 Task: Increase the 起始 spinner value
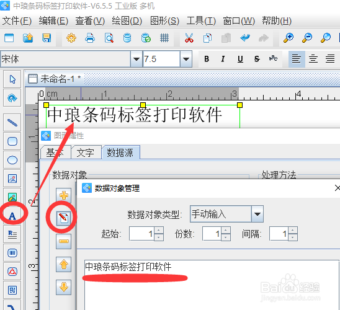pyautogui.click(x=159, y=230)
